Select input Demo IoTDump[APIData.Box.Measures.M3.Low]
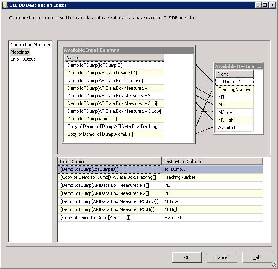This screenshot has width=278, height=269. pyautogui.click(x=114, y=111)
